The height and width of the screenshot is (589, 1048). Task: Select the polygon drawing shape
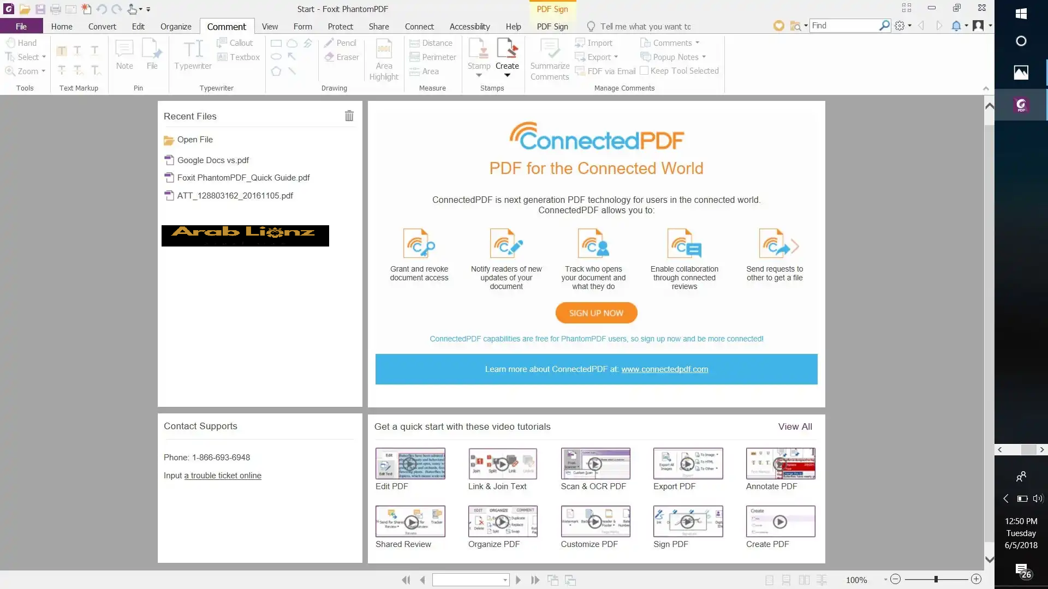[x=276, y=71]
